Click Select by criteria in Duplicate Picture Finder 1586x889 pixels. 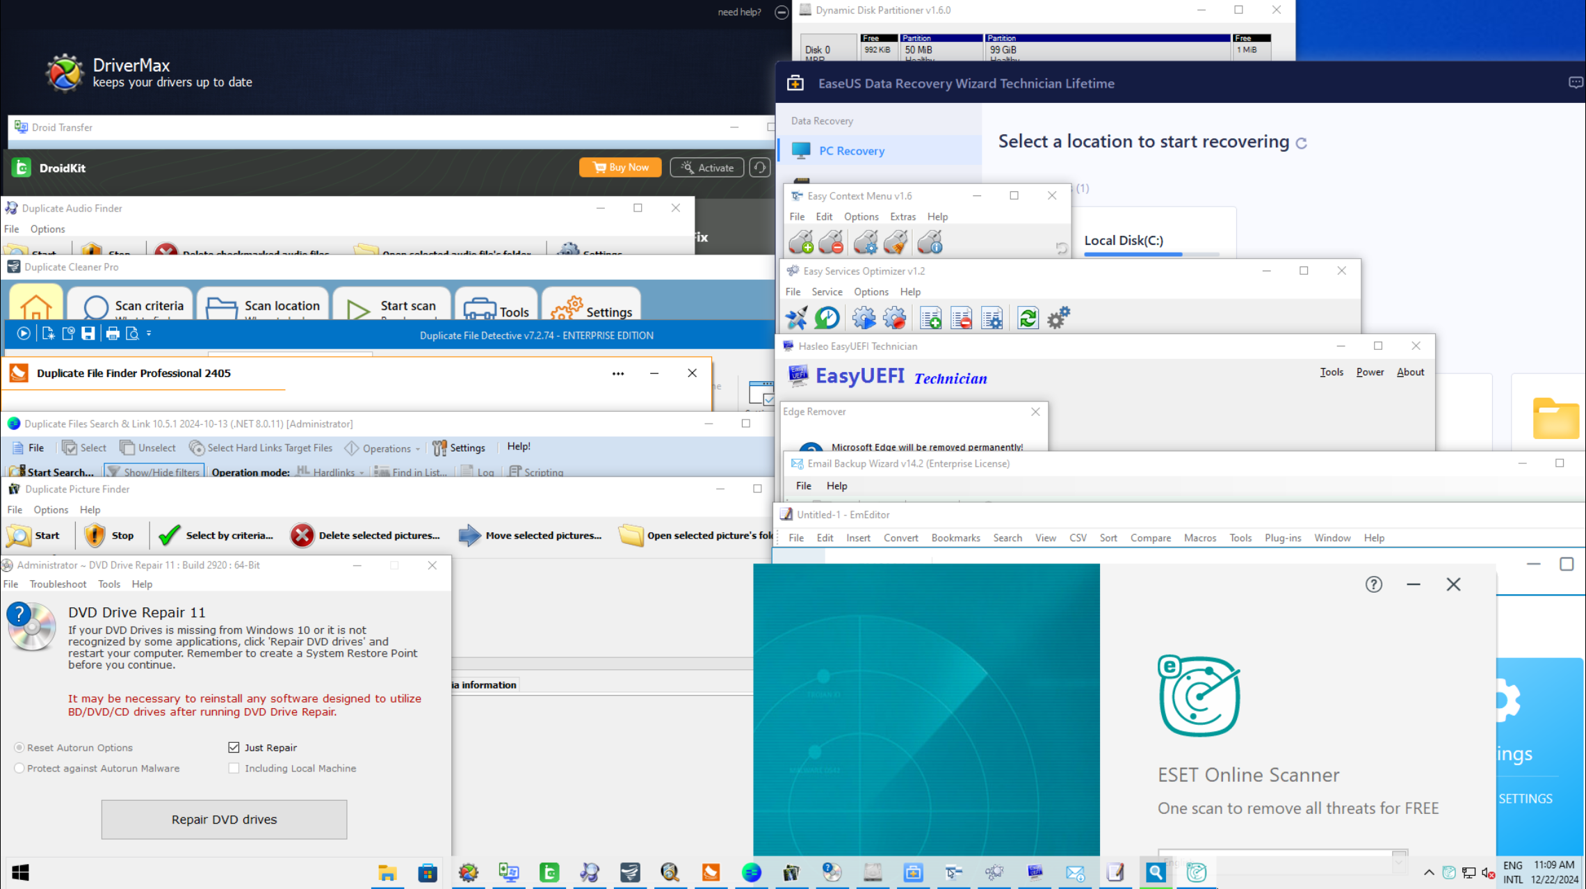[216, 536]
